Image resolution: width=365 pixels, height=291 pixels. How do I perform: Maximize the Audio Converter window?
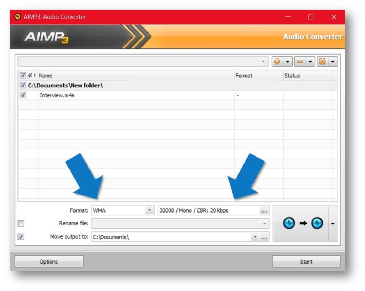[x=311, y=17]
